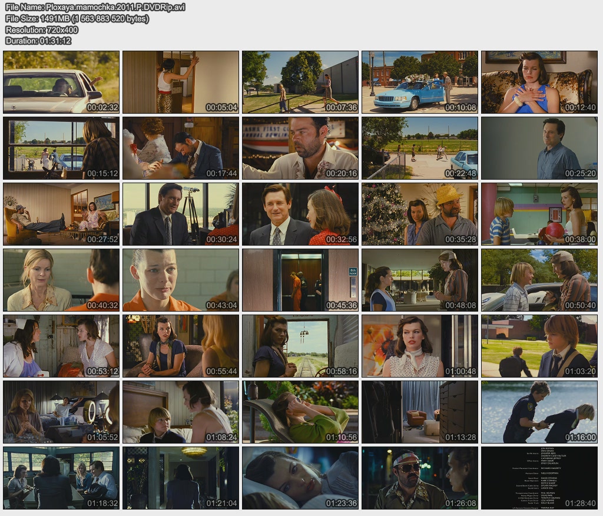Open the thumbnail stamped 00:48:08
Screen dimensions: 603x516
click(x=420, y=280)
